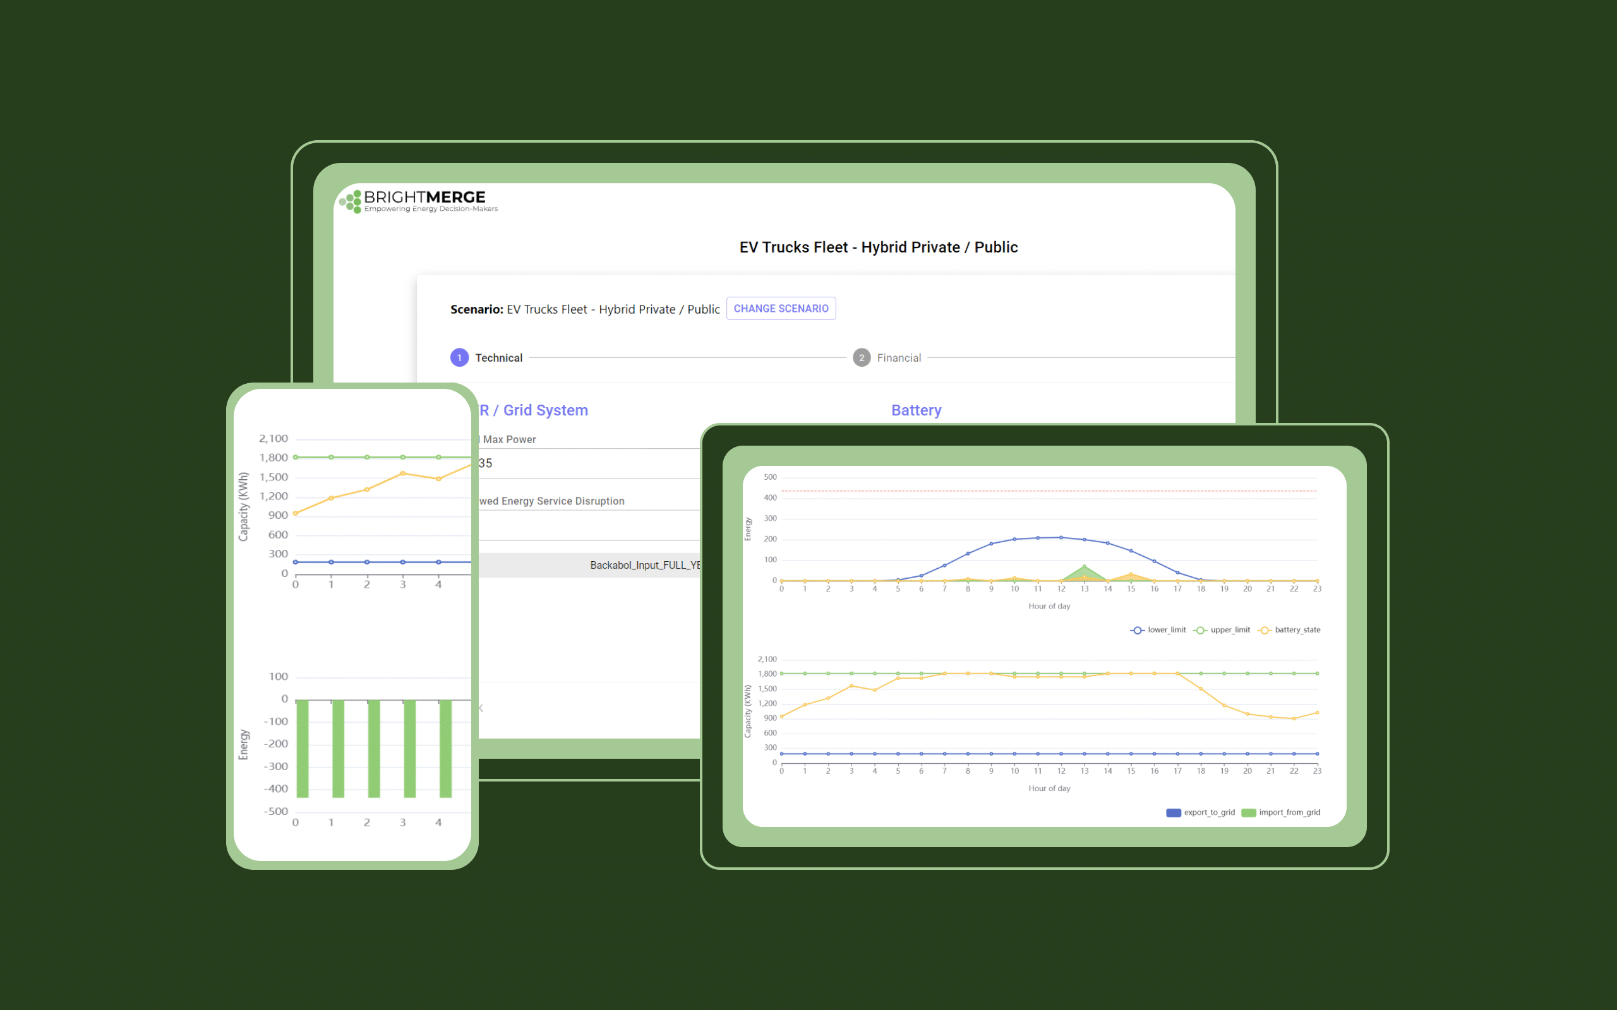Select the Backabol_Input_FULL_YE file row
Viewport: 1617px width, 1010px height.
pyautogui.click(x=589, y=565)
